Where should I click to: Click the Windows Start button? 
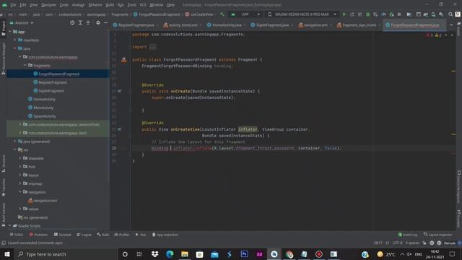click(7, 254)
